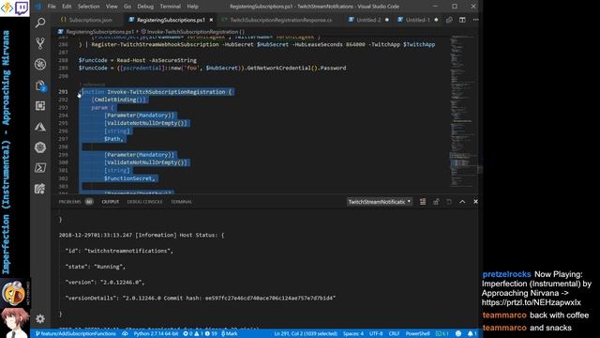Switch to the Debug Console tab
Viewport: 600px width, 338px height.
click(x=144, y=202)
